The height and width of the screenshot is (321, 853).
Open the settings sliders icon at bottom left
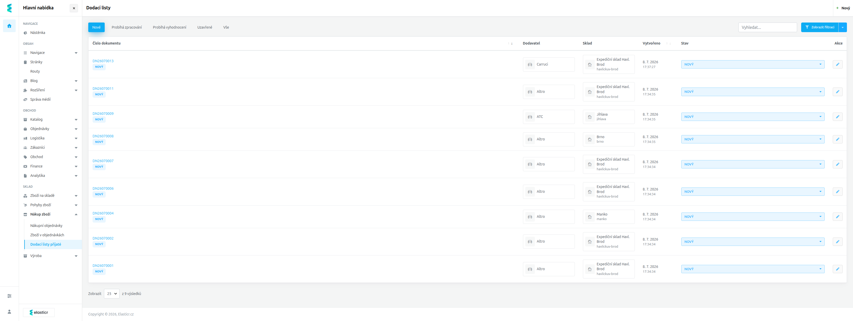(9, 296)
